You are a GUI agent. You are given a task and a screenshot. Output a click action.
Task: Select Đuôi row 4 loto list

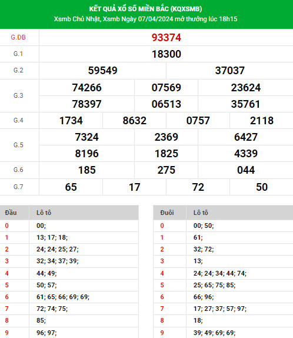[x=220, y=273]
